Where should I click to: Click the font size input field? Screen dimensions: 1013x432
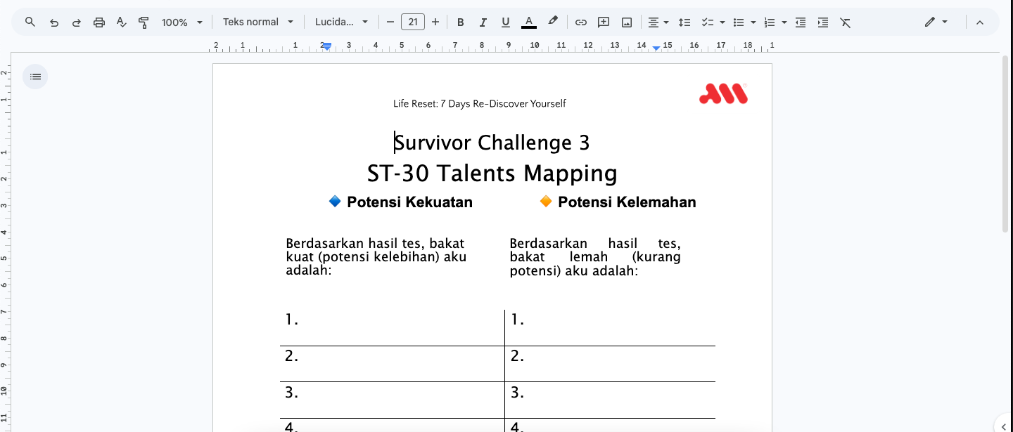(x=413, y=22)
